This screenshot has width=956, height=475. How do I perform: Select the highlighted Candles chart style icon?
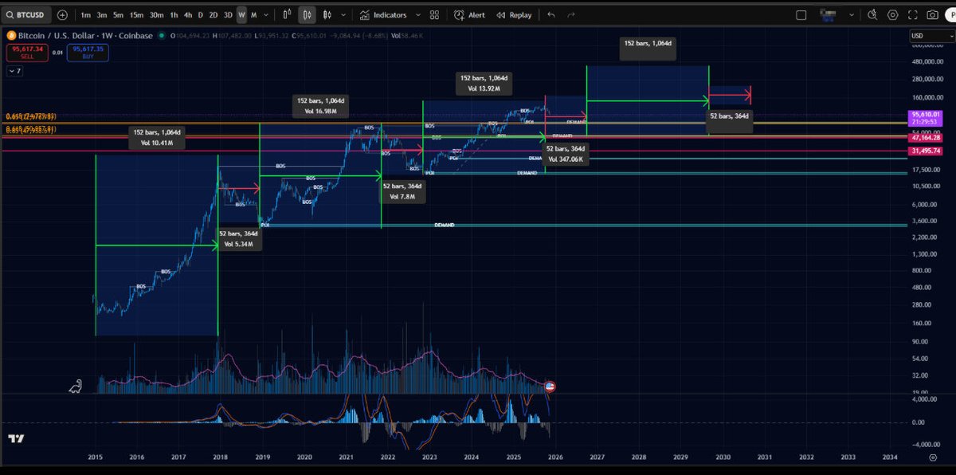307,15
